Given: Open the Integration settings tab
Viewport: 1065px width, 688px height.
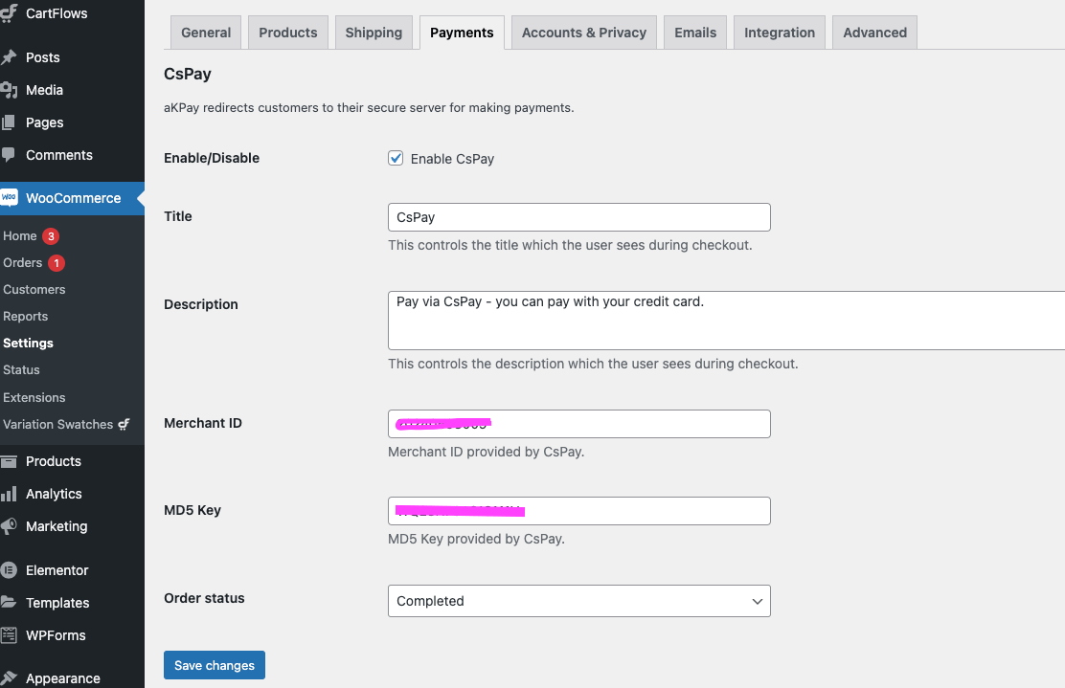Looking at the screenshot, I should [780, 33].
